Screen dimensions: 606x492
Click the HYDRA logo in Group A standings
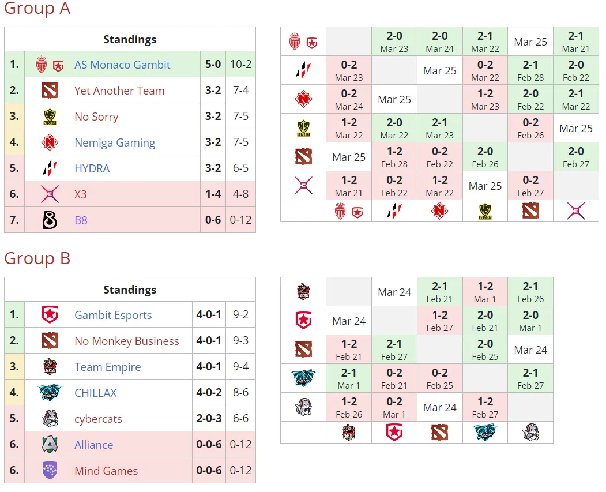pyautogui.click(x=50, y=168)
